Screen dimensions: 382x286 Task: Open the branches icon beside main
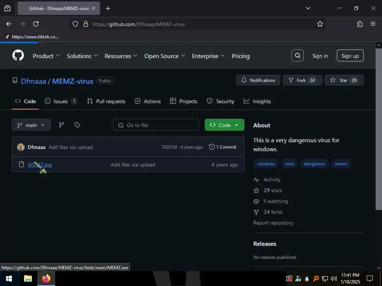62,125
